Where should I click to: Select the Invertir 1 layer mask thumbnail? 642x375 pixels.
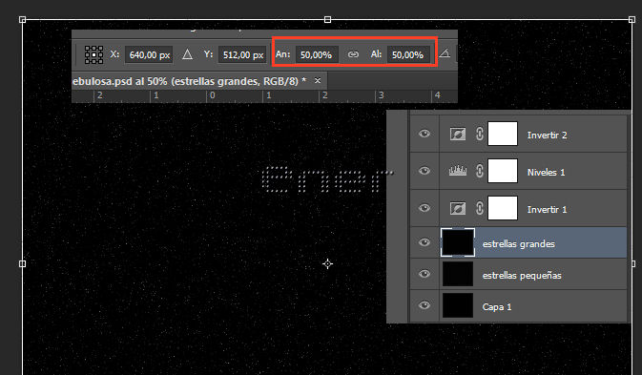tap(503, 208)
